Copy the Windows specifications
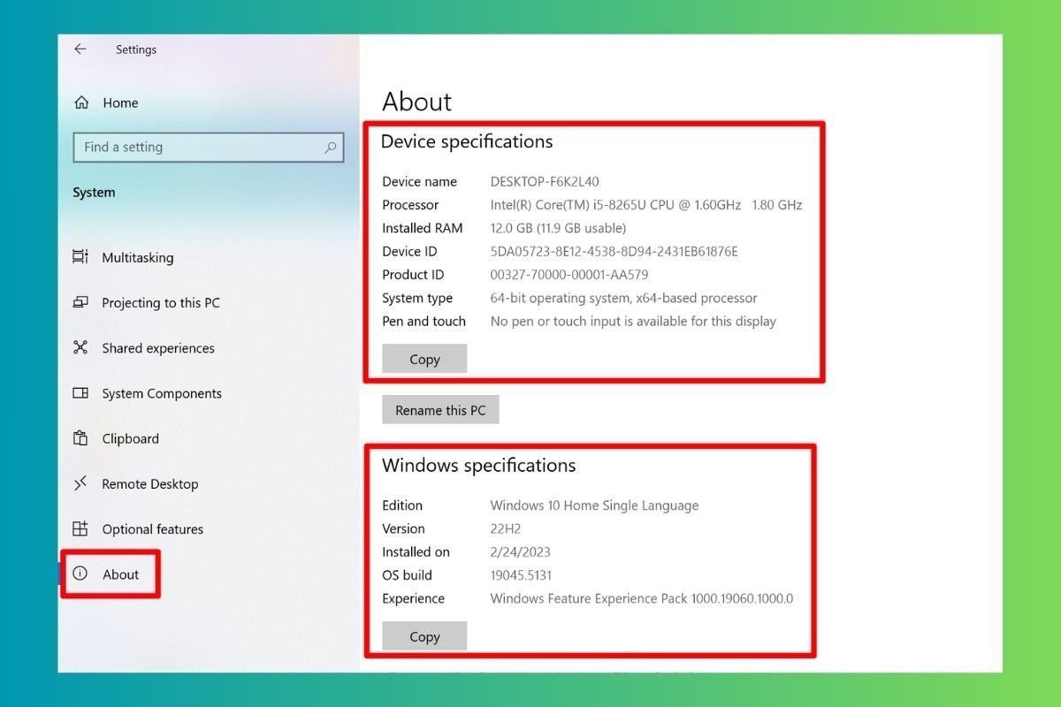This screenshot has width=1061, height=707. pyautogui.click(x=424, y=636)
